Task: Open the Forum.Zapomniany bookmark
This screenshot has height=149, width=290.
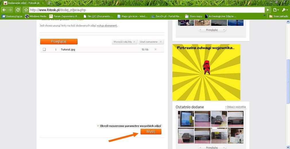Action: click(x=65, y=16)
